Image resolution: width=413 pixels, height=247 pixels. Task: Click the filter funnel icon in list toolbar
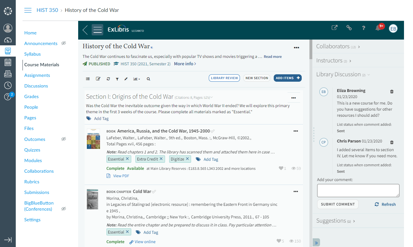pyautogui.click(x=117, y=79)
